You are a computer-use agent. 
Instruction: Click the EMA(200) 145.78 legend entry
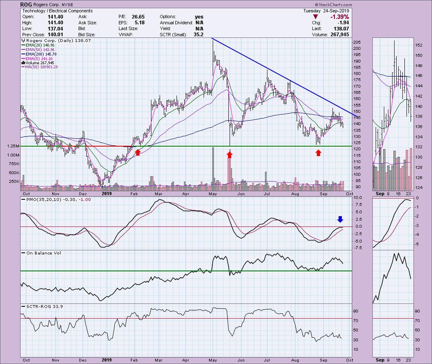39,54
